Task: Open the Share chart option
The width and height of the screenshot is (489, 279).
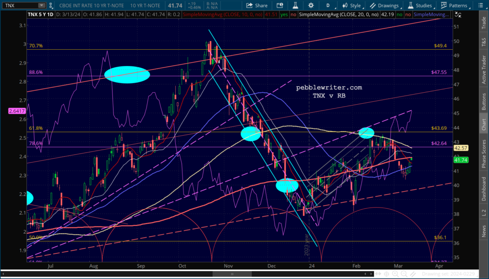Action: point(256,5)
